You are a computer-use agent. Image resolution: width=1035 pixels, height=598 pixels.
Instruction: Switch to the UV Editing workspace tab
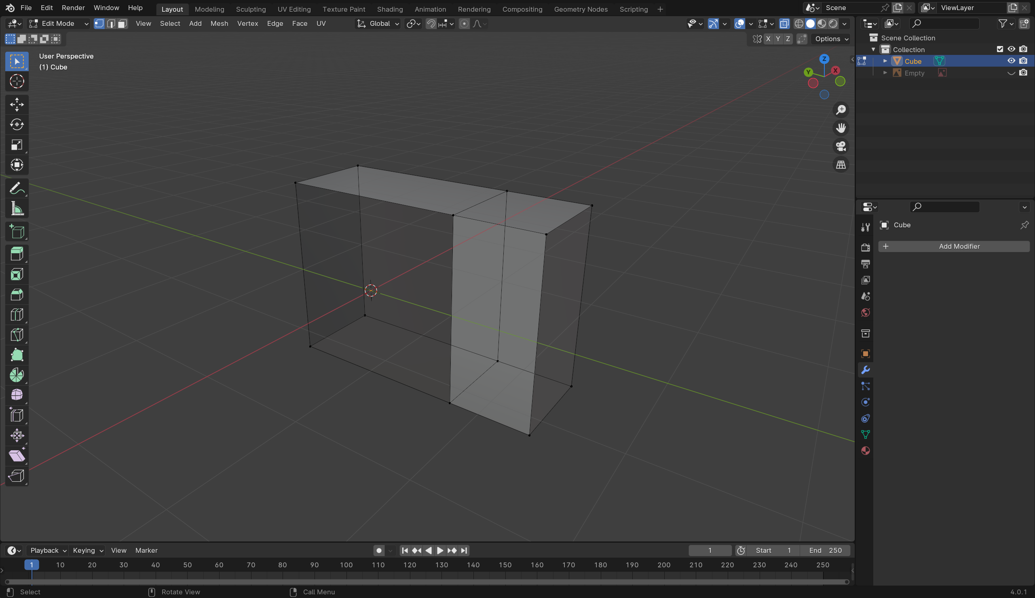click(294, 9)
